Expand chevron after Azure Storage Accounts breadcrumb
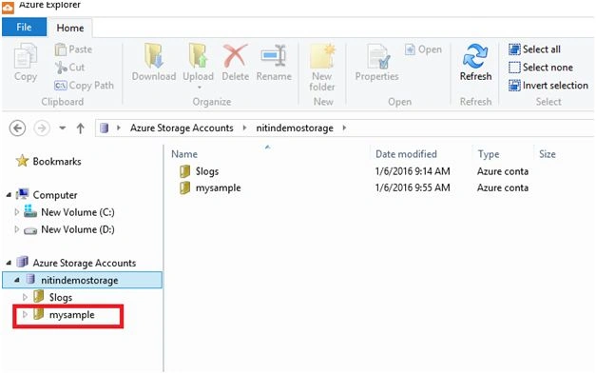The image size is (596, 374). pos(244,128)
